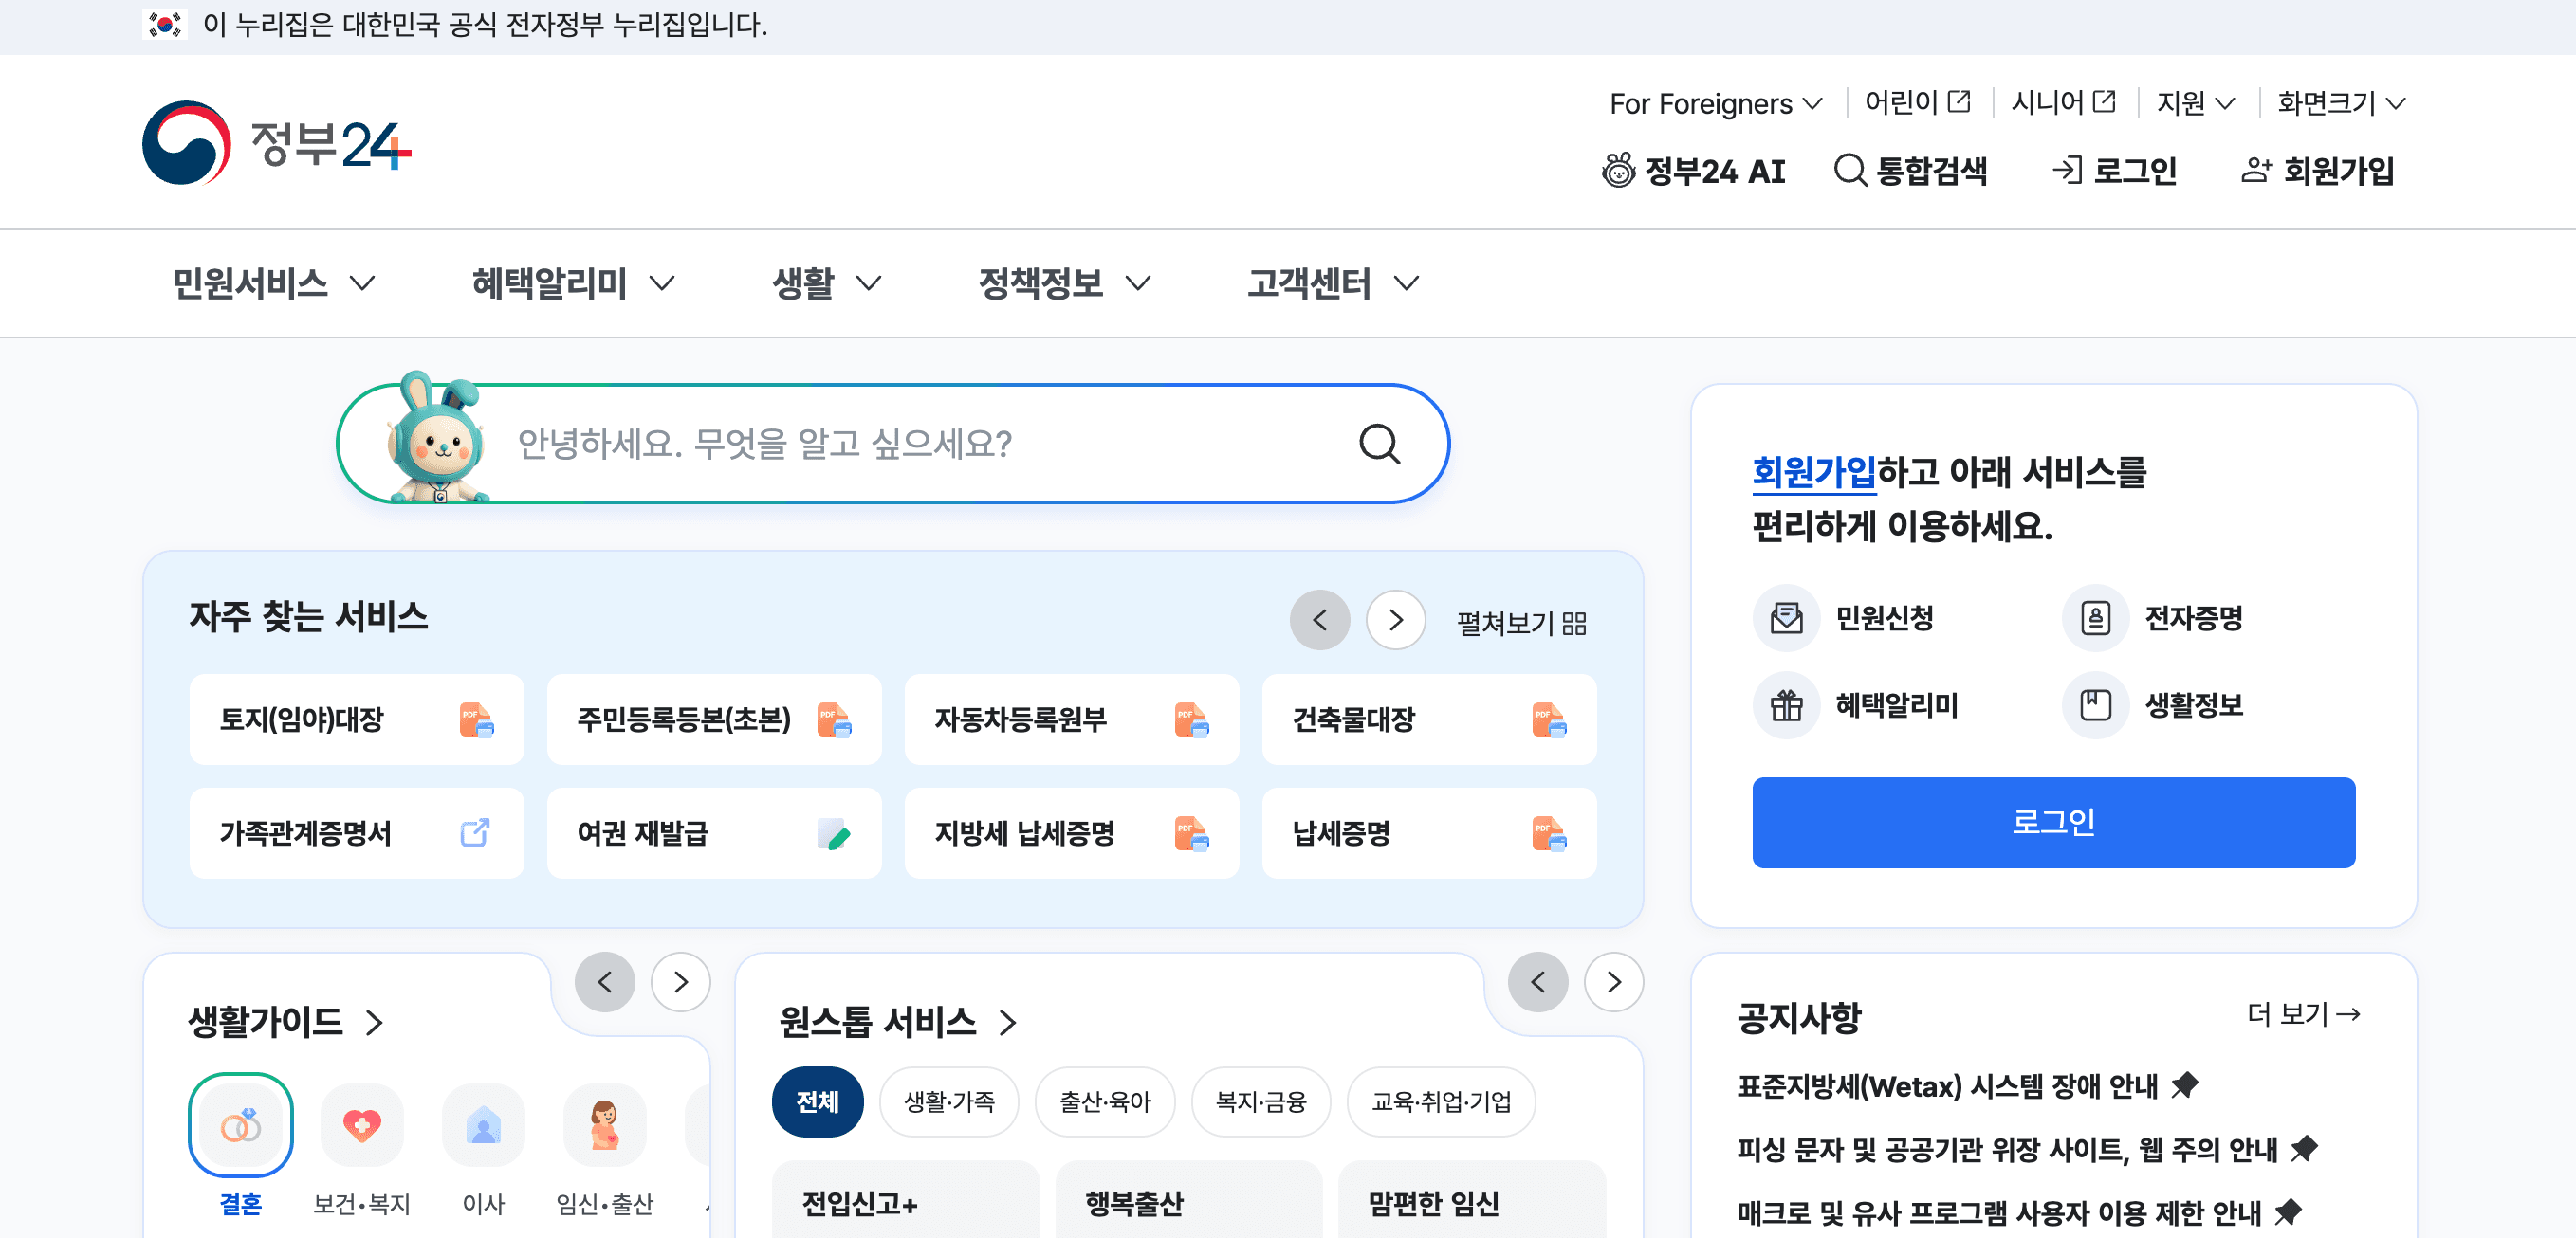Open the 생활 navigation menu
Viewport: 2576px width, 1238px height.
coord(826,283)
